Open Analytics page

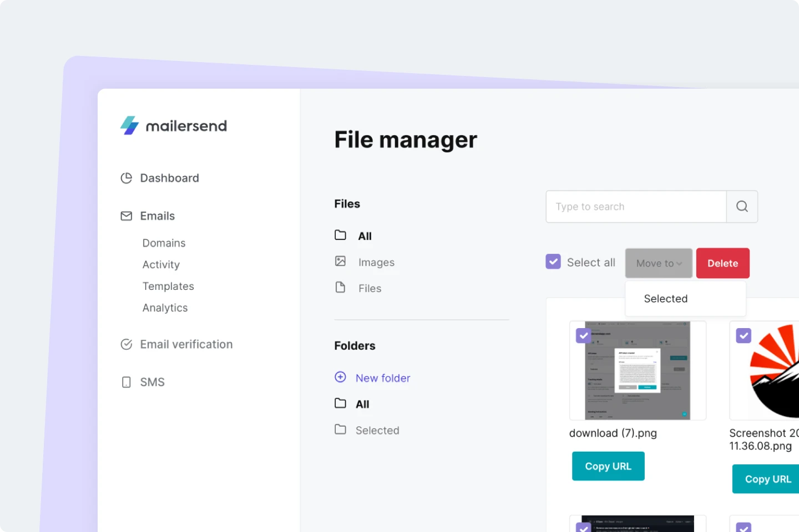165,308
